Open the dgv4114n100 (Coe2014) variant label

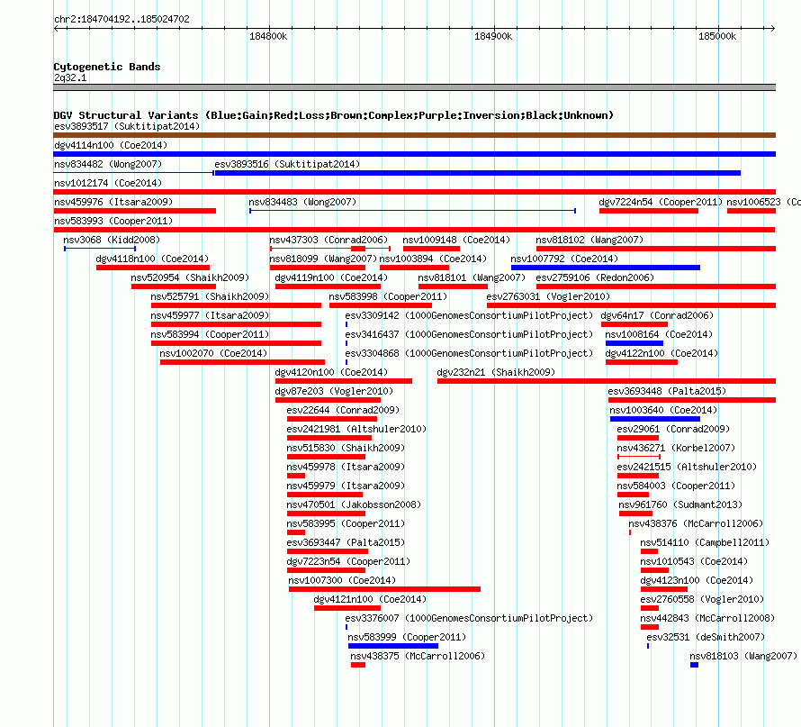111,145
